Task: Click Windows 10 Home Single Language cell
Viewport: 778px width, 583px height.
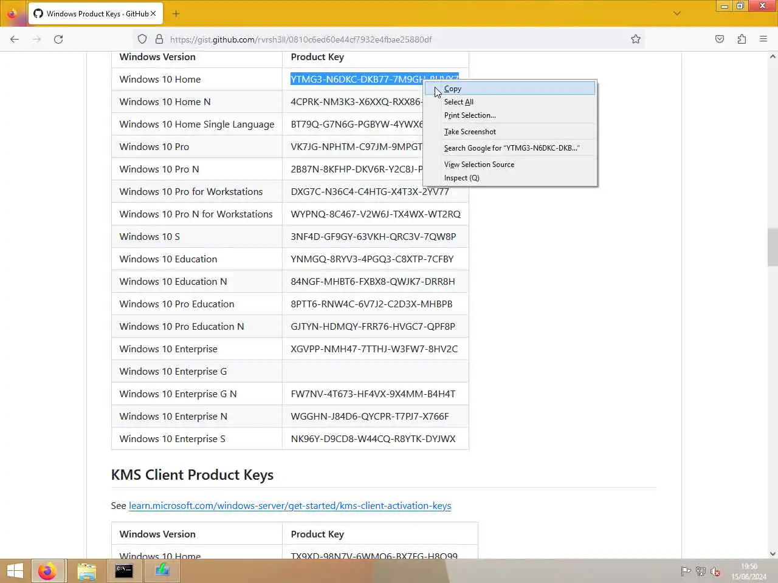Action: pos(197,124)
